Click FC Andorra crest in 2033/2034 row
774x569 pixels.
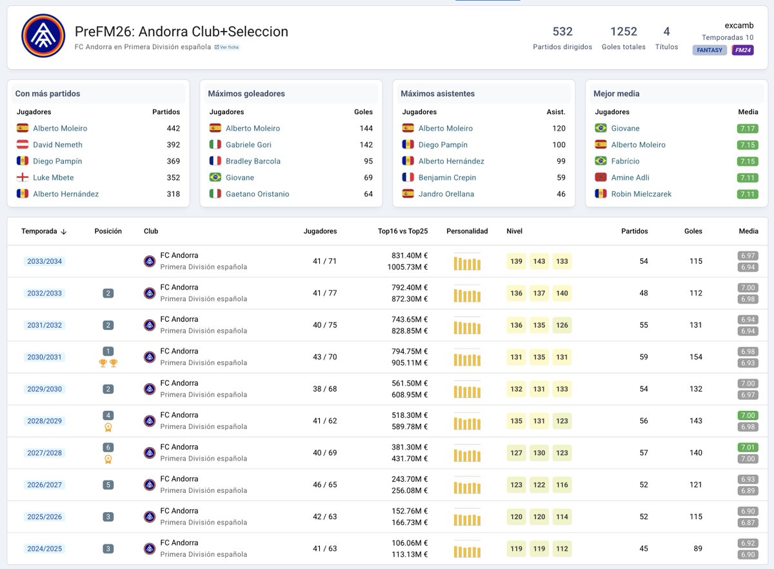[150, 261]
